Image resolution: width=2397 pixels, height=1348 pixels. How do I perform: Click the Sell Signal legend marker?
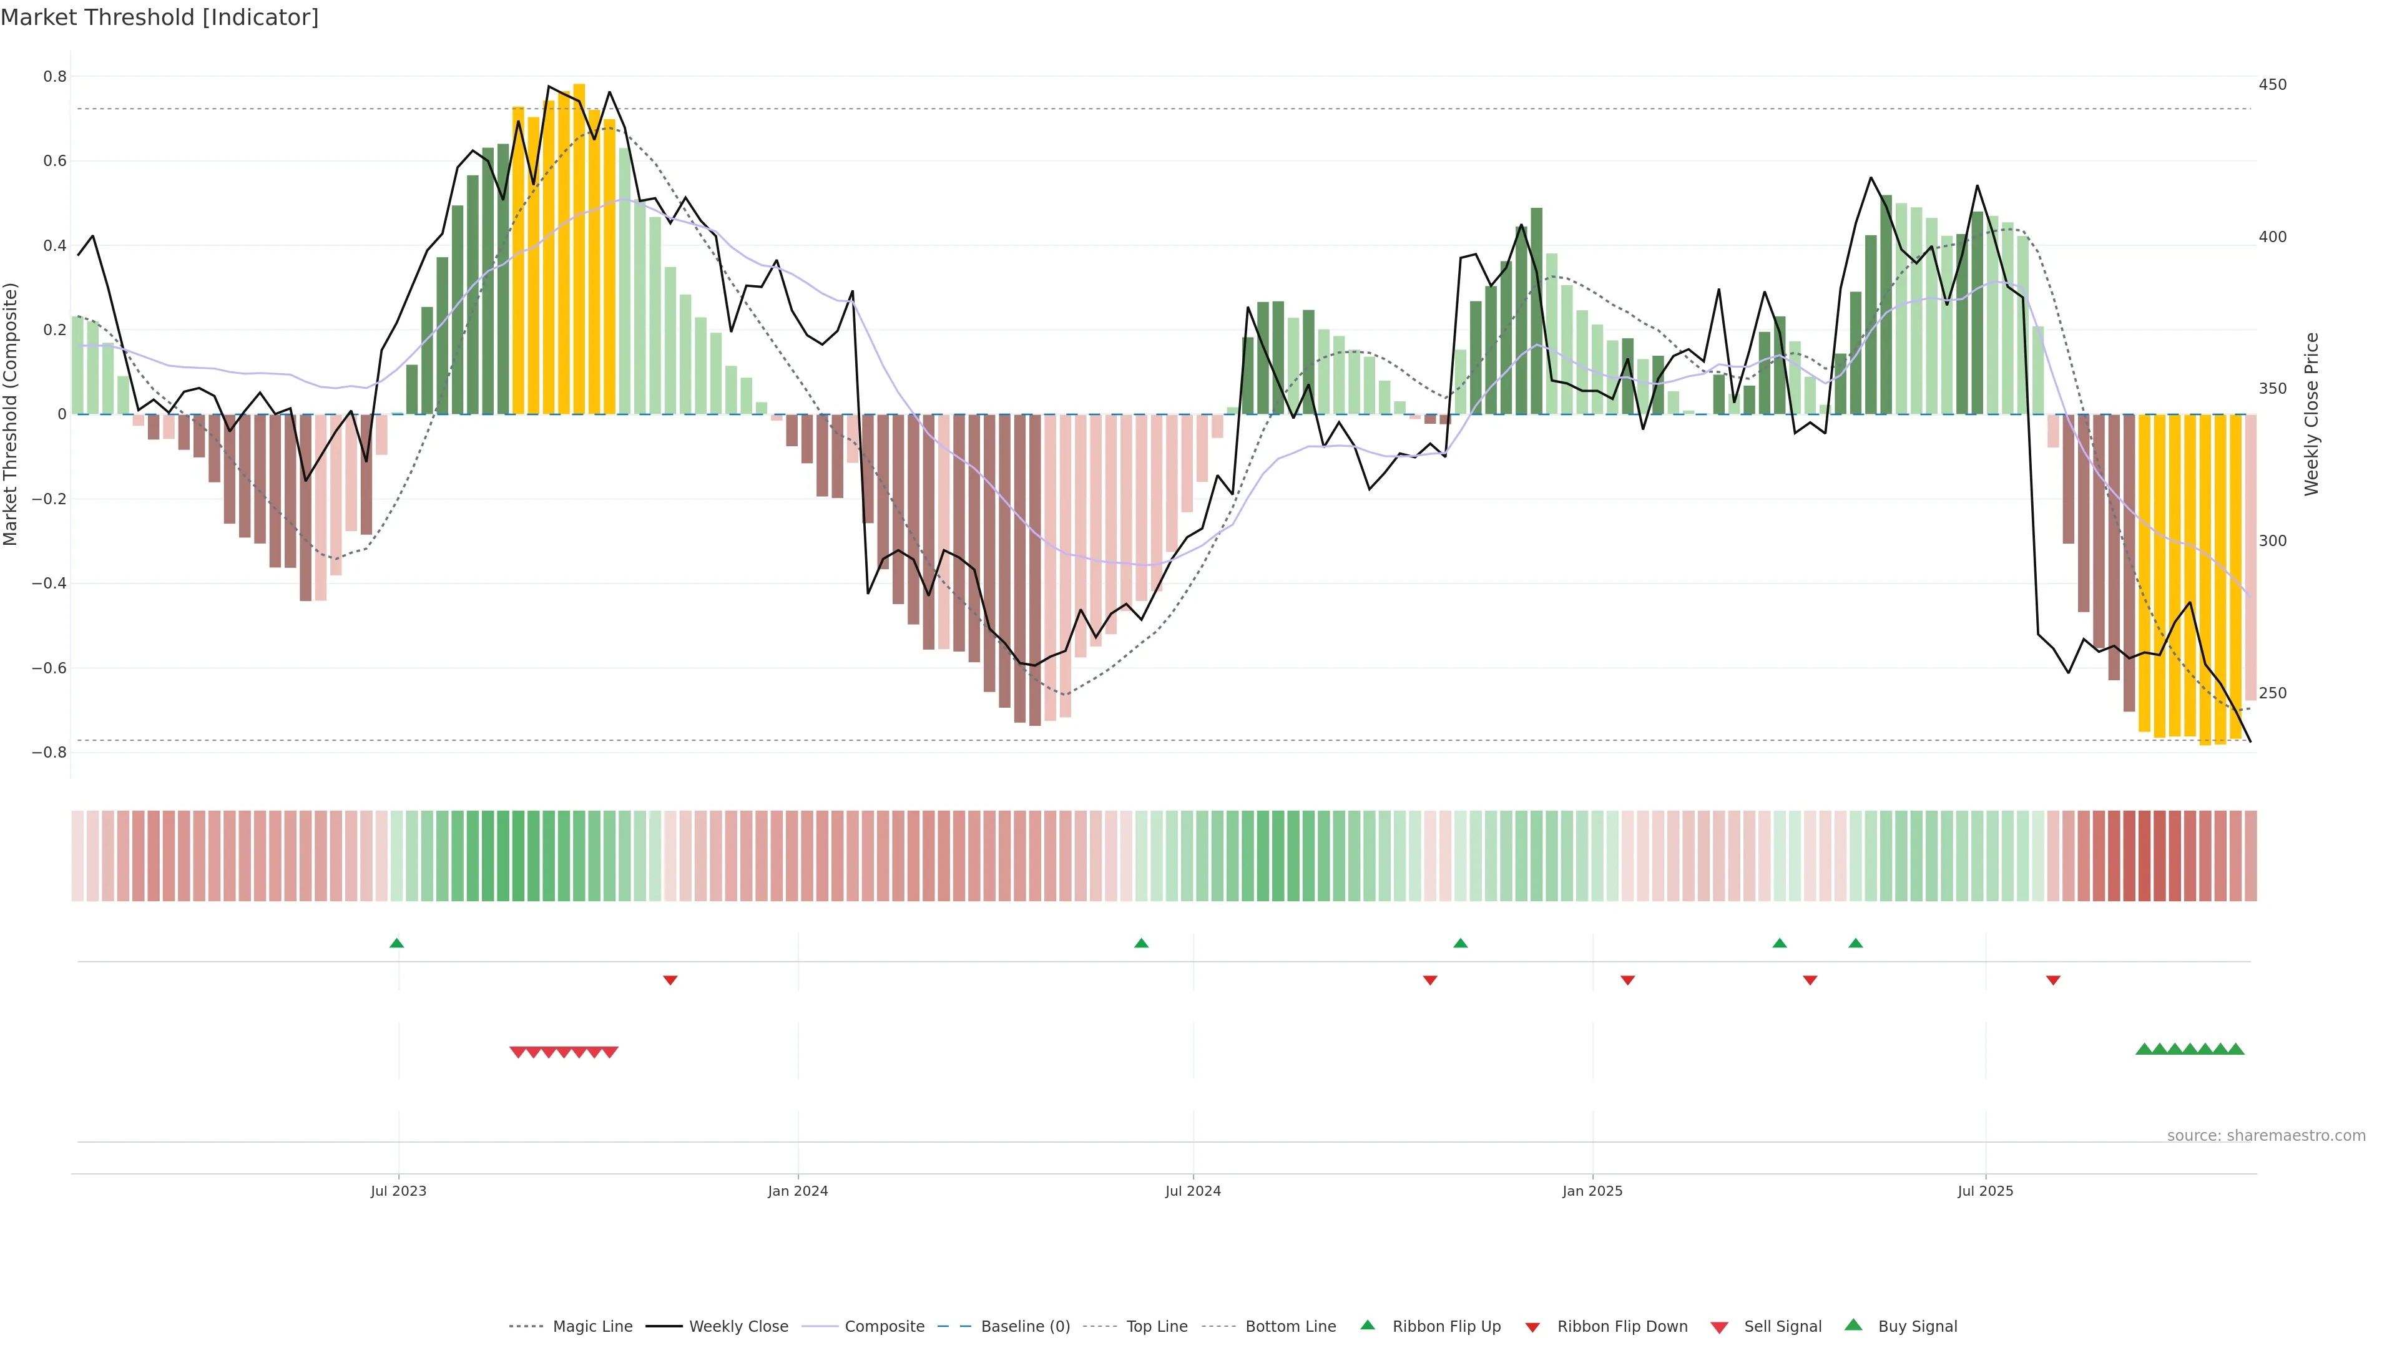tap(1718, 1327)
